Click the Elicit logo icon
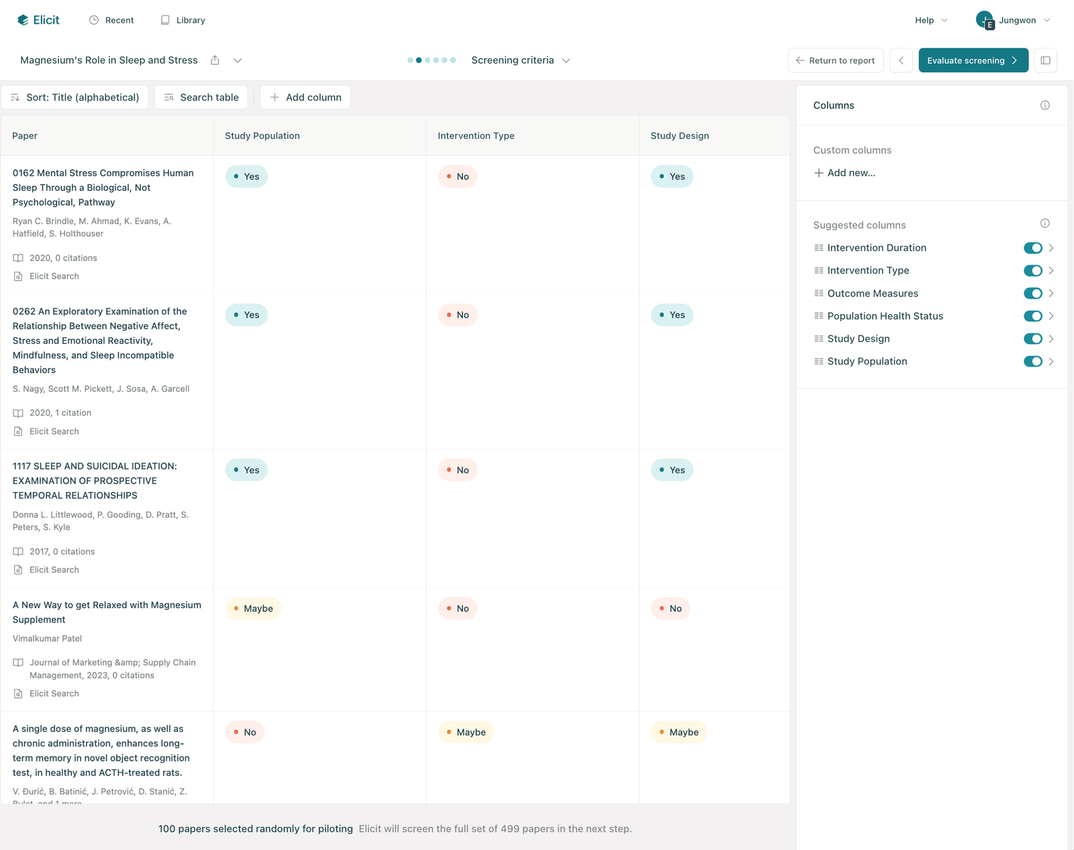The width and height of the screenshot is (1074, 850). 23,20
